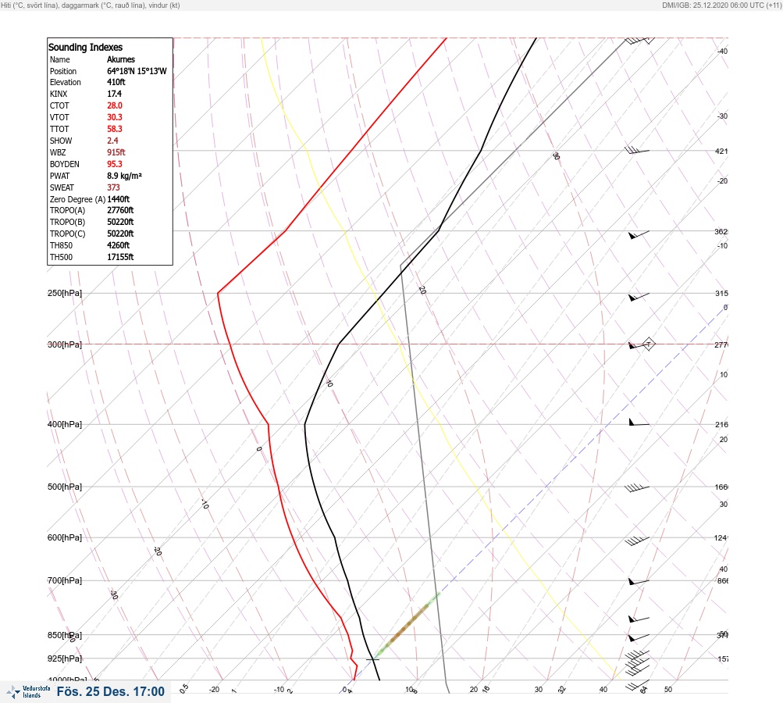Click the WBZ value 915ft
The height and width of the screenshot is (703, 783).
pos(116,152)
